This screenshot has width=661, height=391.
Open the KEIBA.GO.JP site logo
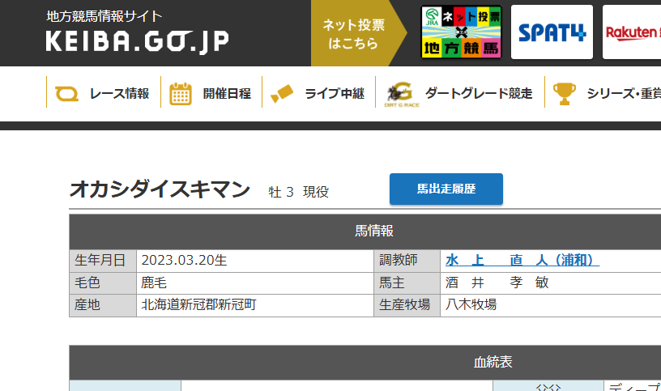(x=138, y=41)
